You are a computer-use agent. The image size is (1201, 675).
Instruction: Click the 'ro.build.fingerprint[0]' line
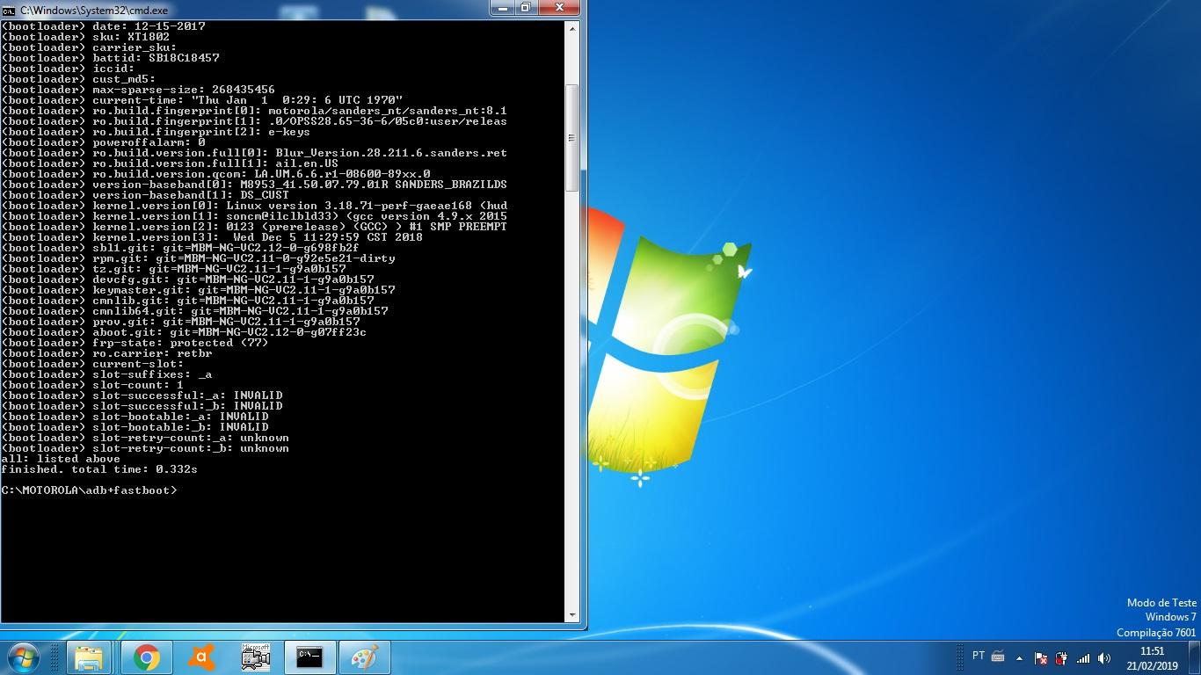click(254, 111)
